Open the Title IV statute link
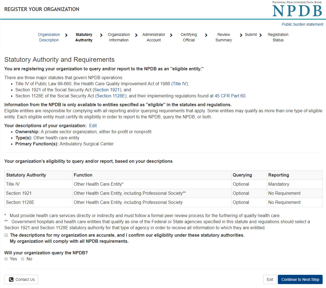Viewport: 326px width, 288px height. point(180,84)
